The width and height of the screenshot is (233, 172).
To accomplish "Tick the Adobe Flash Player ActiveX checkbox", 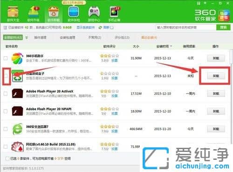I will (x=6, y=94).
